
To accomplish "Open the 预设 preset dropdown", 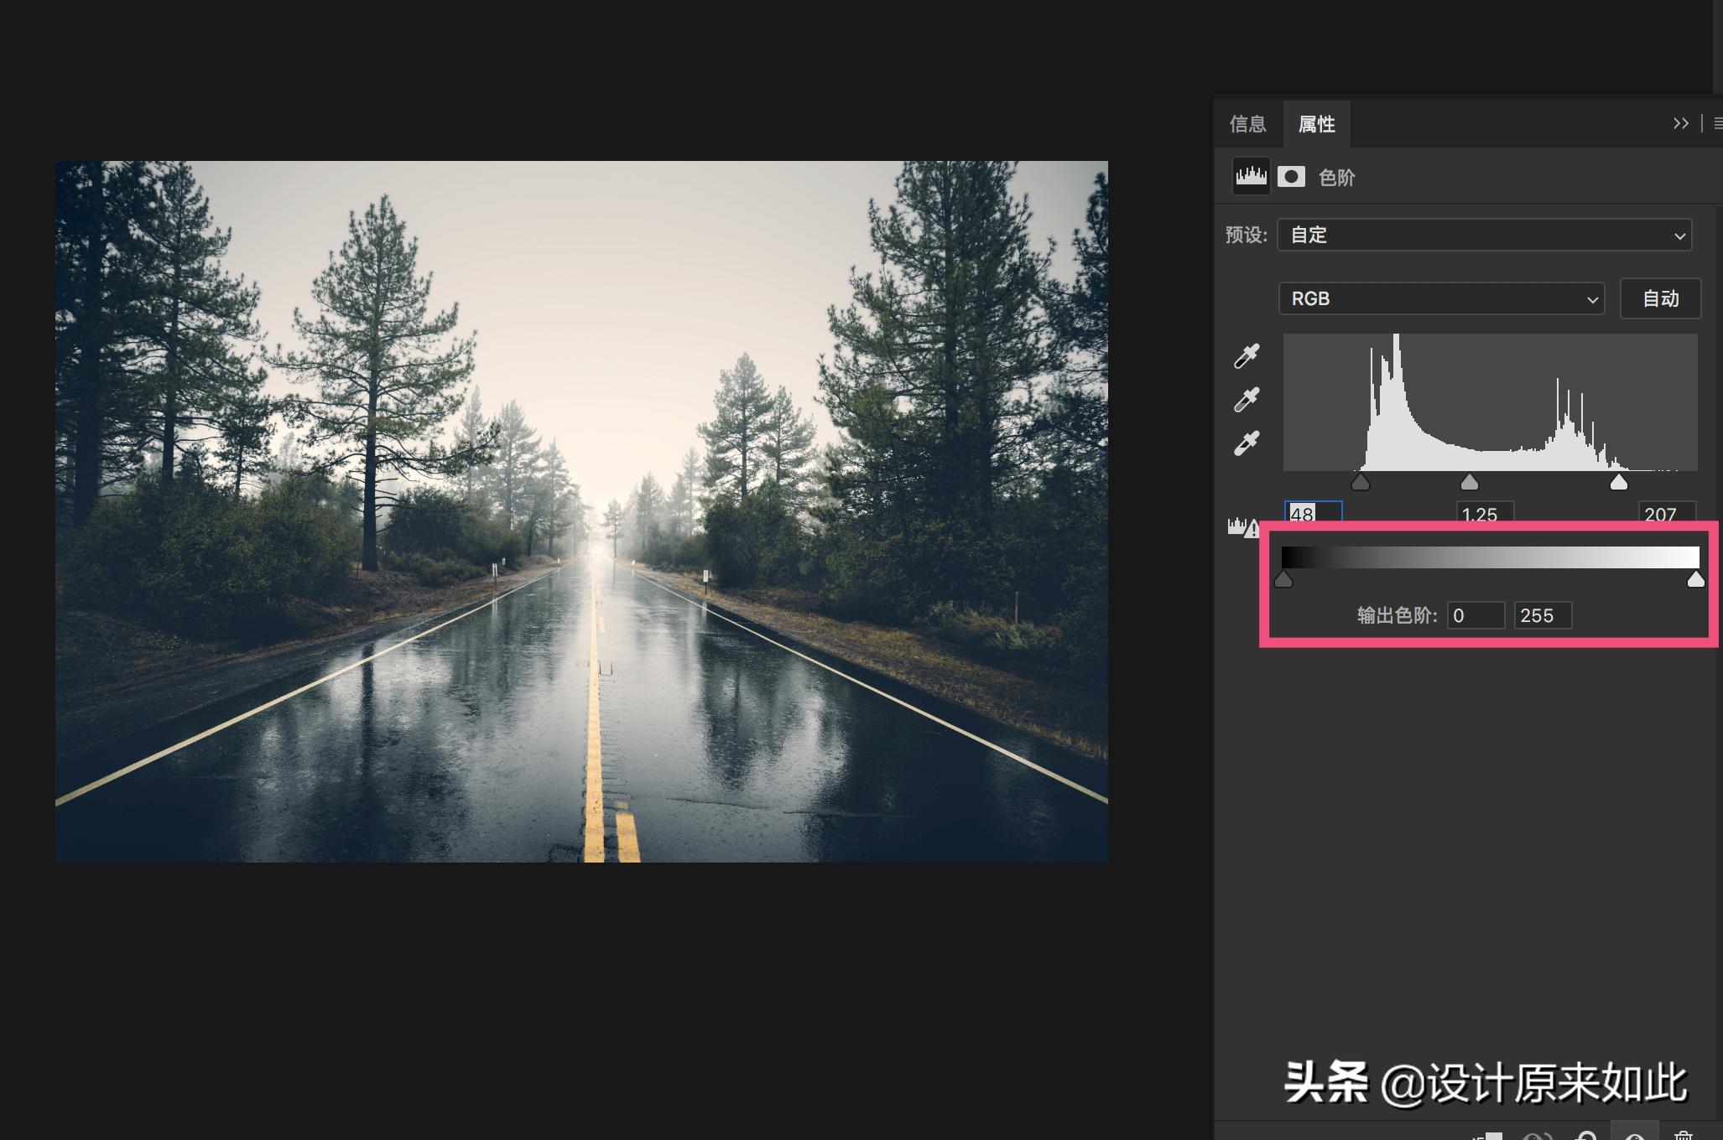I will click(x=1483, y=236).
